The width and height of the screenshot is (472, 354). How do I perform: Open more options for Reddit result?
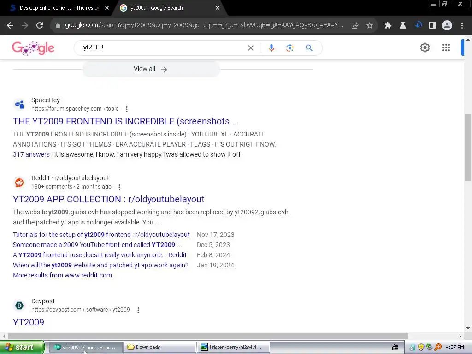point(119,187)
